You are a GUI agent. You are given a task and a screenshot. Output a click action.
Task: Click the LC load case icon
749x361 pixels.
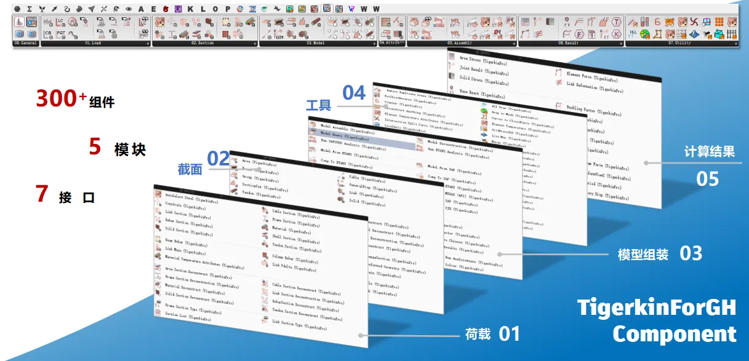[61, 21]
